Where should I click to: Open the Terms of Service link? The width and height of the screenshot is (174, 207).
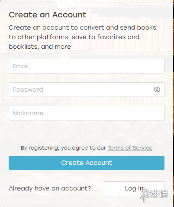[130, 148]
